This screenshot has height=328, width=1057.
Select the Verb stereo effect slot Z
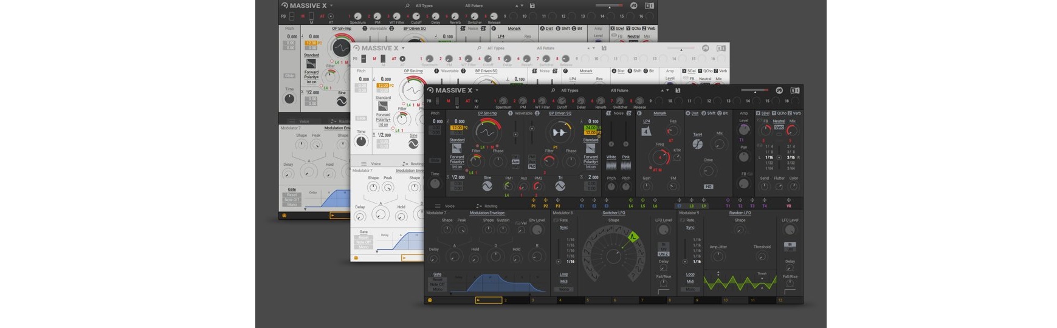pyautogui.click(x=795, y=113)
